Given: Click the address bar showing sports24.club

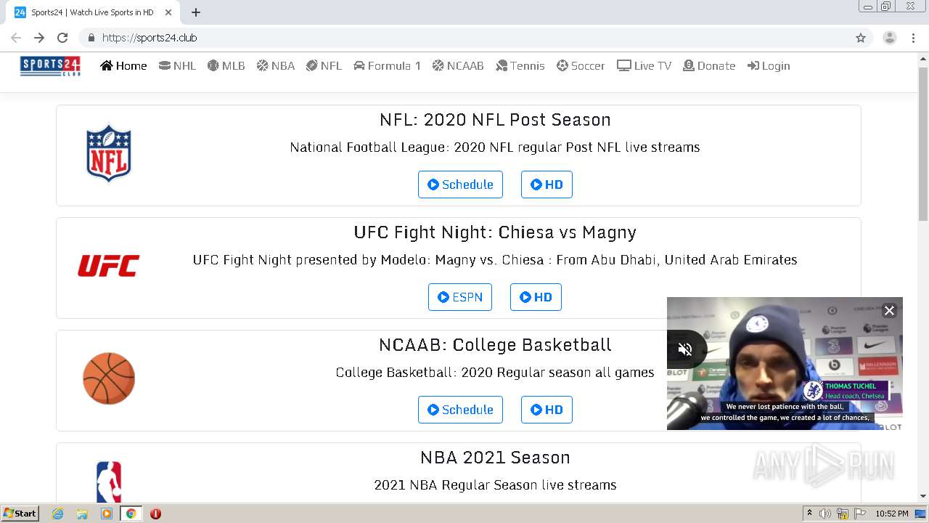Looking at the screenshot, I should [x=476, y=38].
